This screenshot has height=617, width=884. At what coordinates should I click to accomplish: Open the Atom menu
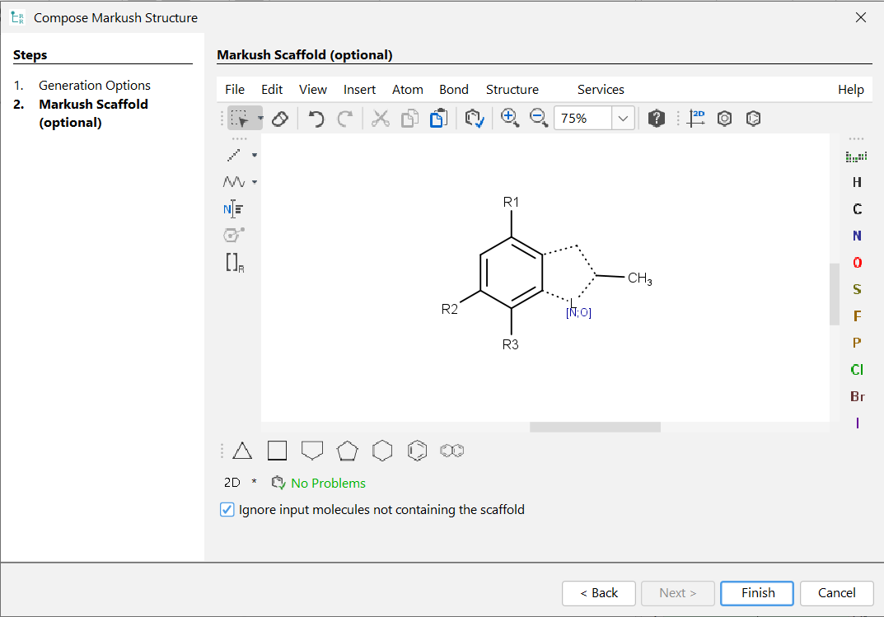(x=407, y=90)
